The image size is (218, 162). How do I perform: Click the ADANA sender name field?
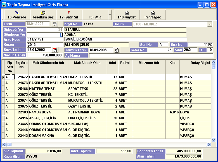pyautogui.click(x=125, y=35)
